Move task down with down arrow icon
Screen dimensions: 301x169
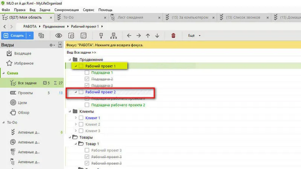[157, 35]
